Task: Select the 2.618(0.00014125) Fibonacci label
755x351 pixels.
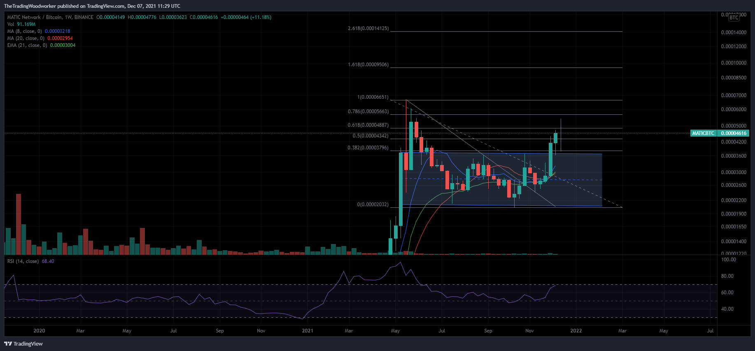Action: 368,28
